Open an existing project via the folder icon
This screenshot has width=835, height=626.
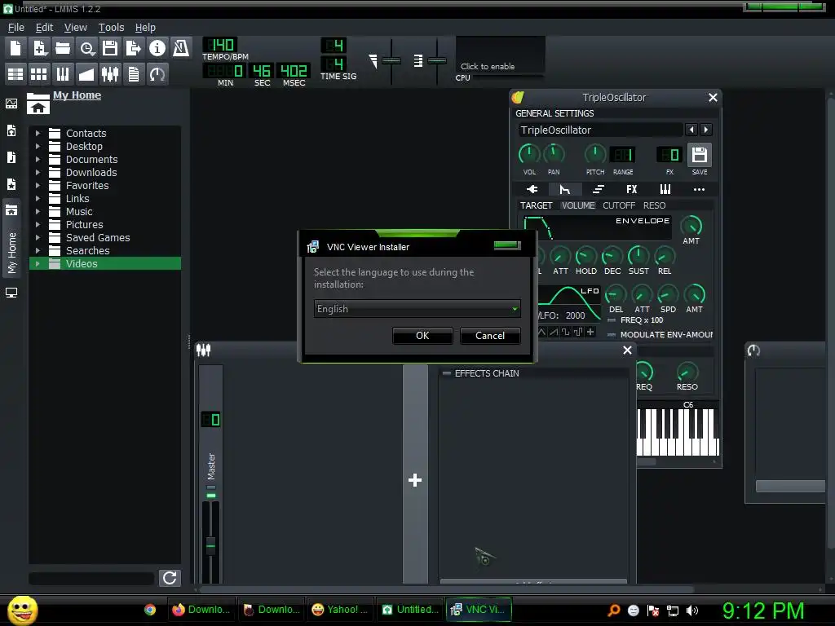point(63,48)
